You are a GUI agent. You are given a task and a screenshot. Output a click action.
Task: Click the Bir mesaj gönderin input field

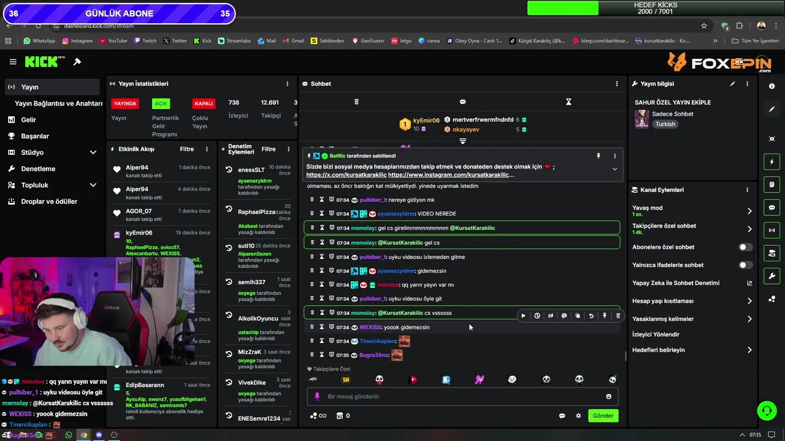(462, 397)
